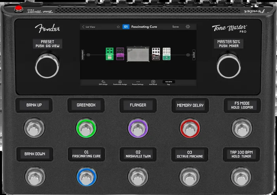Tap the List View label
The image size is (277, 195).
90,27
